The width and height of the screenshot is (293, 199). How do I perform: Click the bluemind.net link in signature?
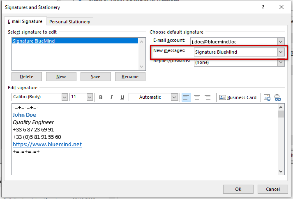pos(47,145)
